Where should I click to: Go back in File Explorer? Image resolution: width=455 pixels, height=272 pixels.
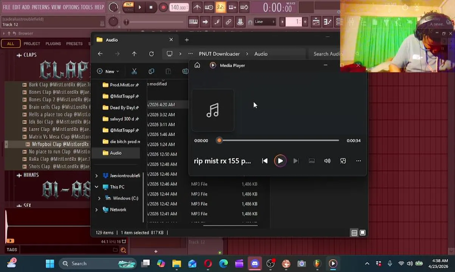click(100, 54)
